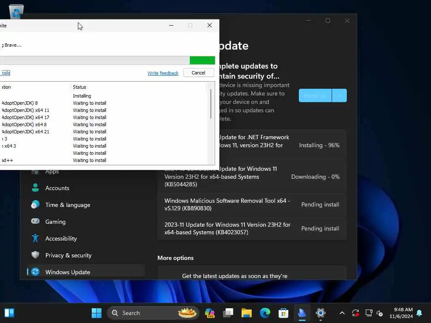This screenshot has height=323, width=431.
Task: Click the Downloading - 0% status
Action: click(x=315, y=177)
